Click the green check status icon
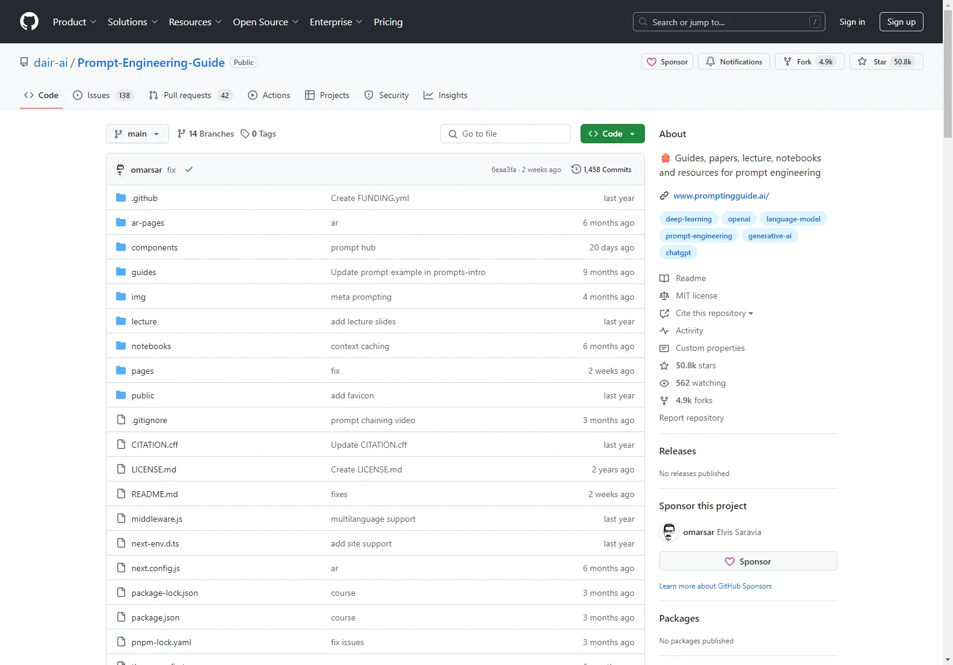 (x=189, y=170)
